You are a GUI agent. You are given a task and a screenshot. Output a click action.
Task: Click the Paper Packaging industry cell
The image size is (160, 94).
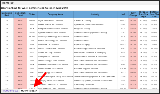click(x=95, y=44)
